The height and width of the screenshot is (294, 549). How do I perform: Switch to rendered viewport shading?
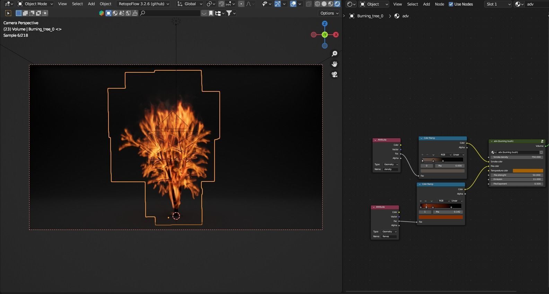337,4
